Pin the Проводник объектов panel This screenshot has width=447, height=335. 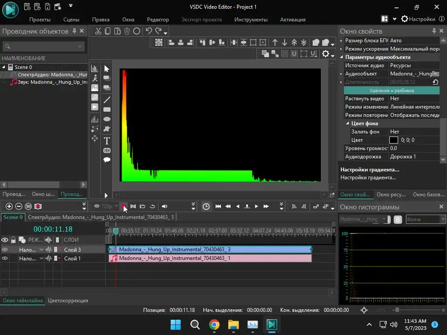(x=74, y=31)
